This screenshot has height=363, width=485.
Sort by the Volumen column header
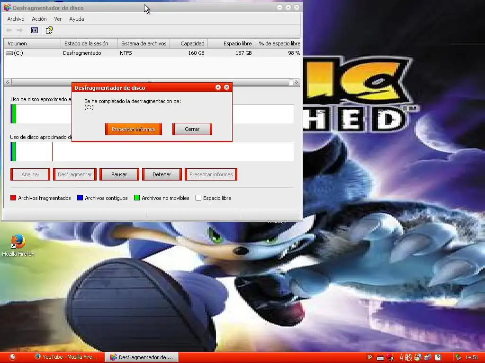coord(32,43)
